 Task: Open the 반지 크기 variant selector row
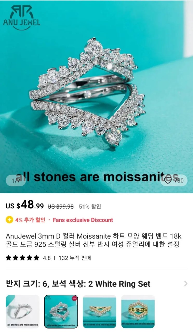(x=96, y=284)
